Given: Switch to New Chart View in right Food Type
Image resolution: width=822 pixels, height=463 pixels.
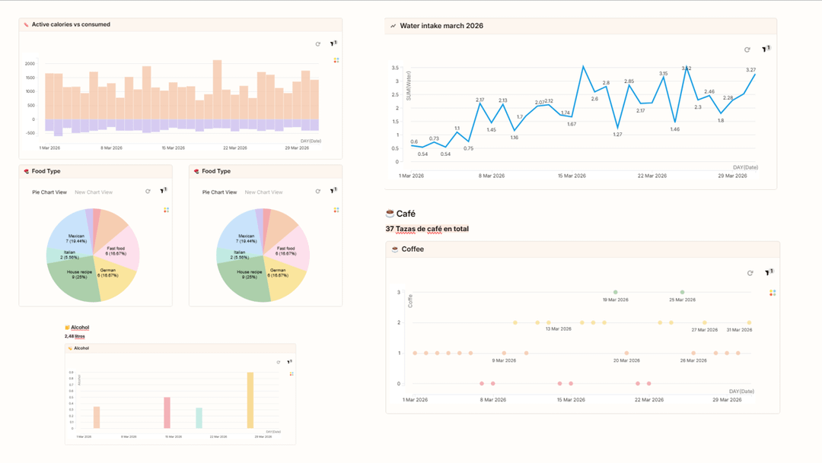Looking at the screenshot, I should click(x=264, y=192).
